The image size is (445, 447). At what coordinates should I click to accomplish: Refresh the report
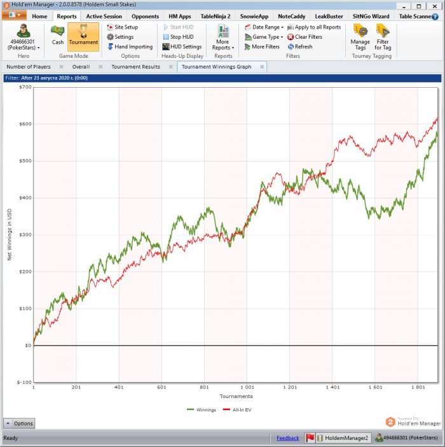(300, 47)
